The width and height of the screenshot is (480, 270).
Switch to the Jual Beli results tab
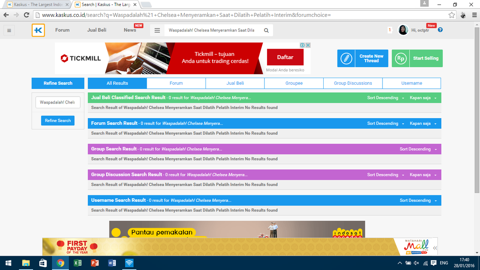point(235,83)
